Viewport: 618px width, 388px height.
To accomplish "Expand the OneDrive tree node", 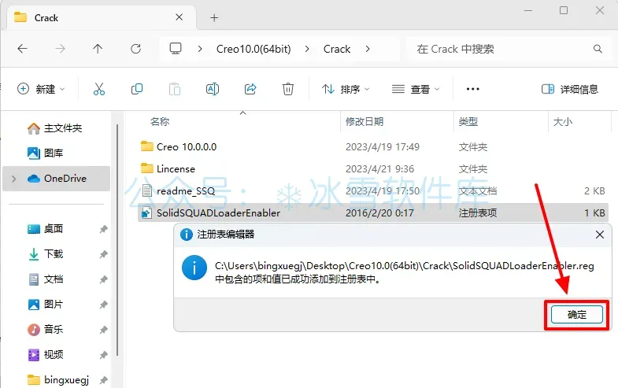I will pos(14,179).
